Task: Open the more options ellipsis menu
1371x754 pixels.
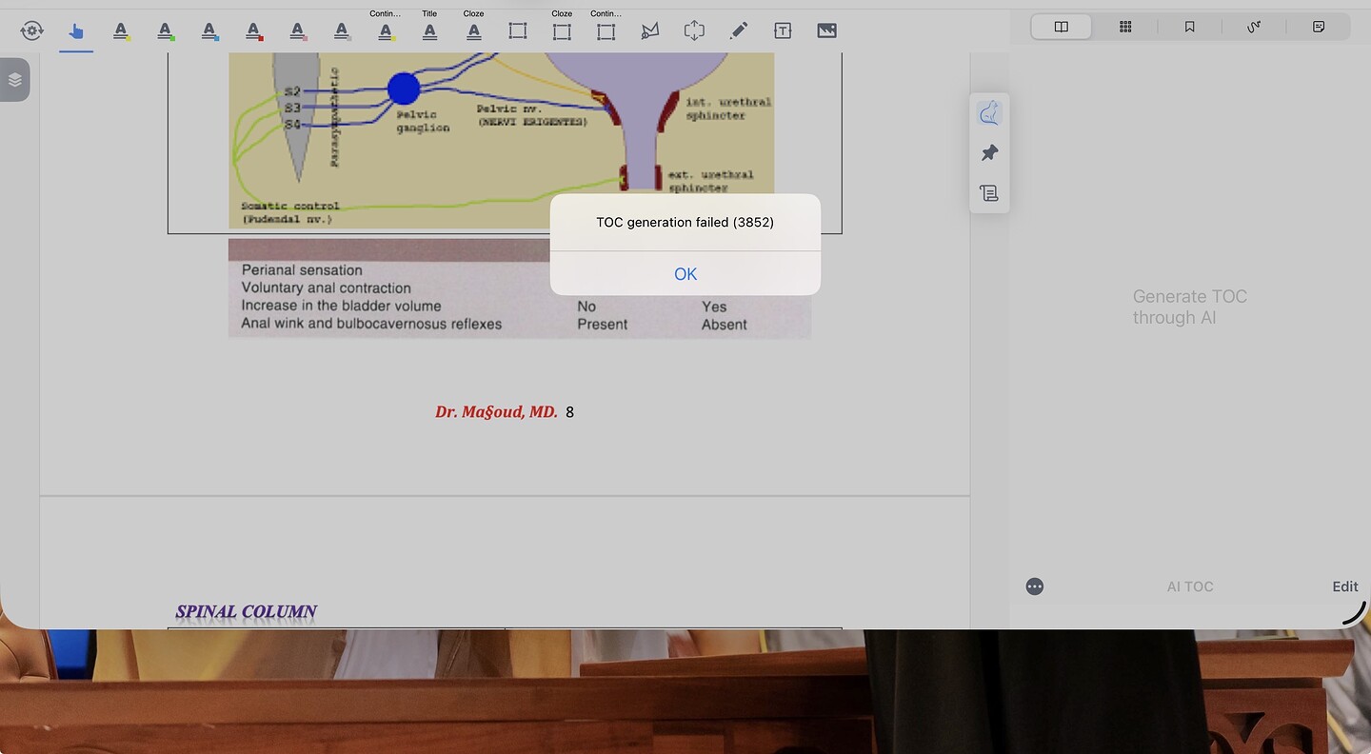Action: coord(1035,586)
